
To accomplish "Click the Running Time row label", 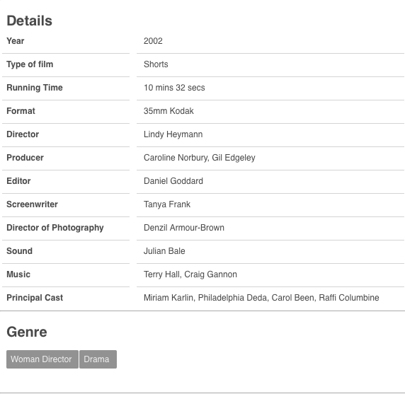I will coord(35,88).
